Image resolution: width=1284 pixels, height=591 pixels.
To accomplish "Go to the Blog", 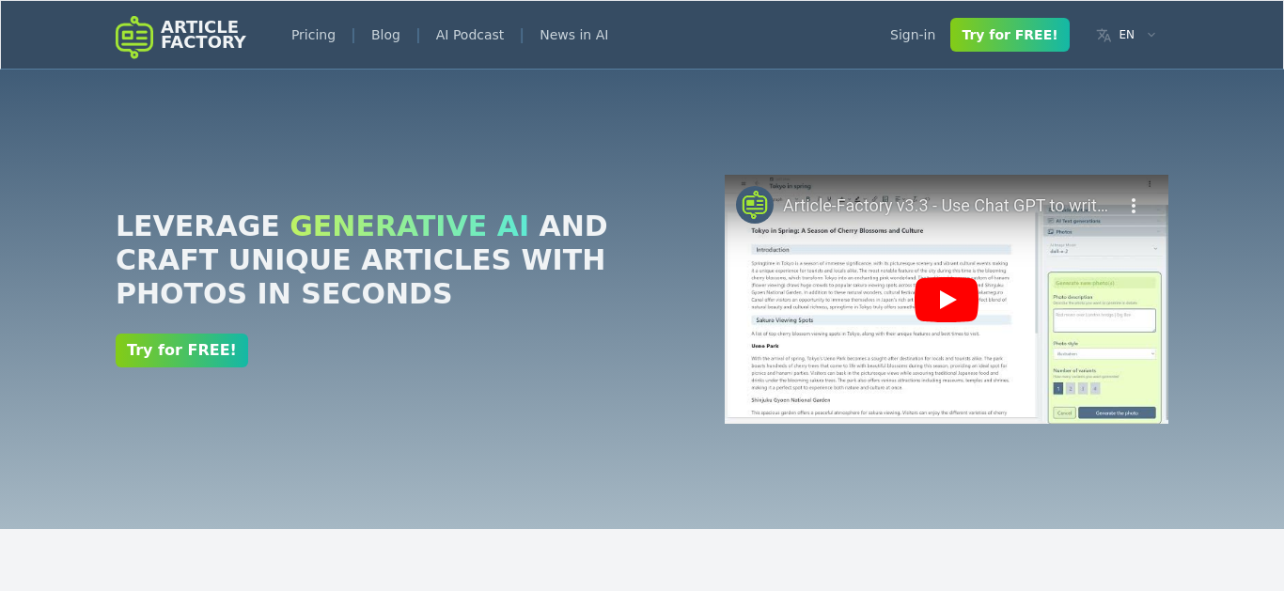I will tap(385, 35).
